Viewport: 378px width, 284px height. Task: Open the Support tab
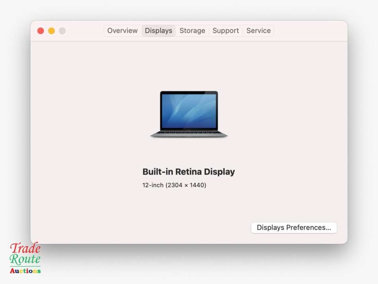coord(226,31)
